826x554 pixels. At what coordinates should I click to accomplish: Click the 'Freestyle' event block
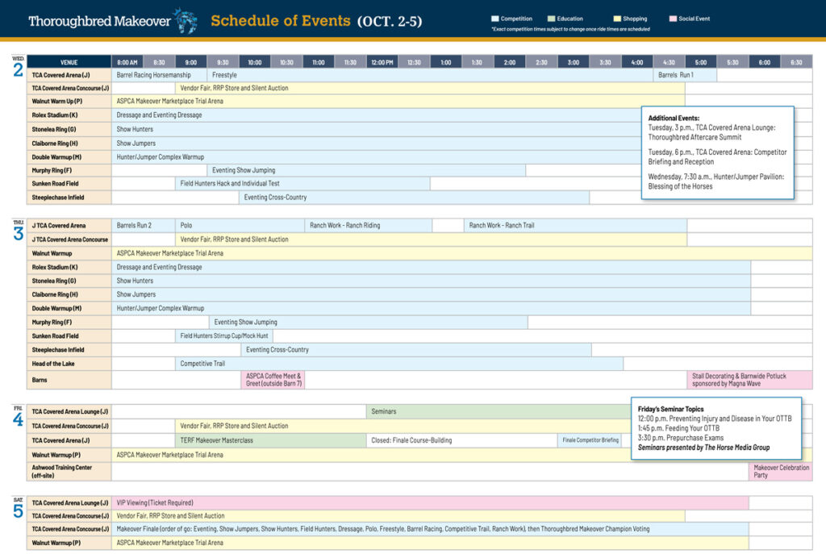[x=430, y=75]
